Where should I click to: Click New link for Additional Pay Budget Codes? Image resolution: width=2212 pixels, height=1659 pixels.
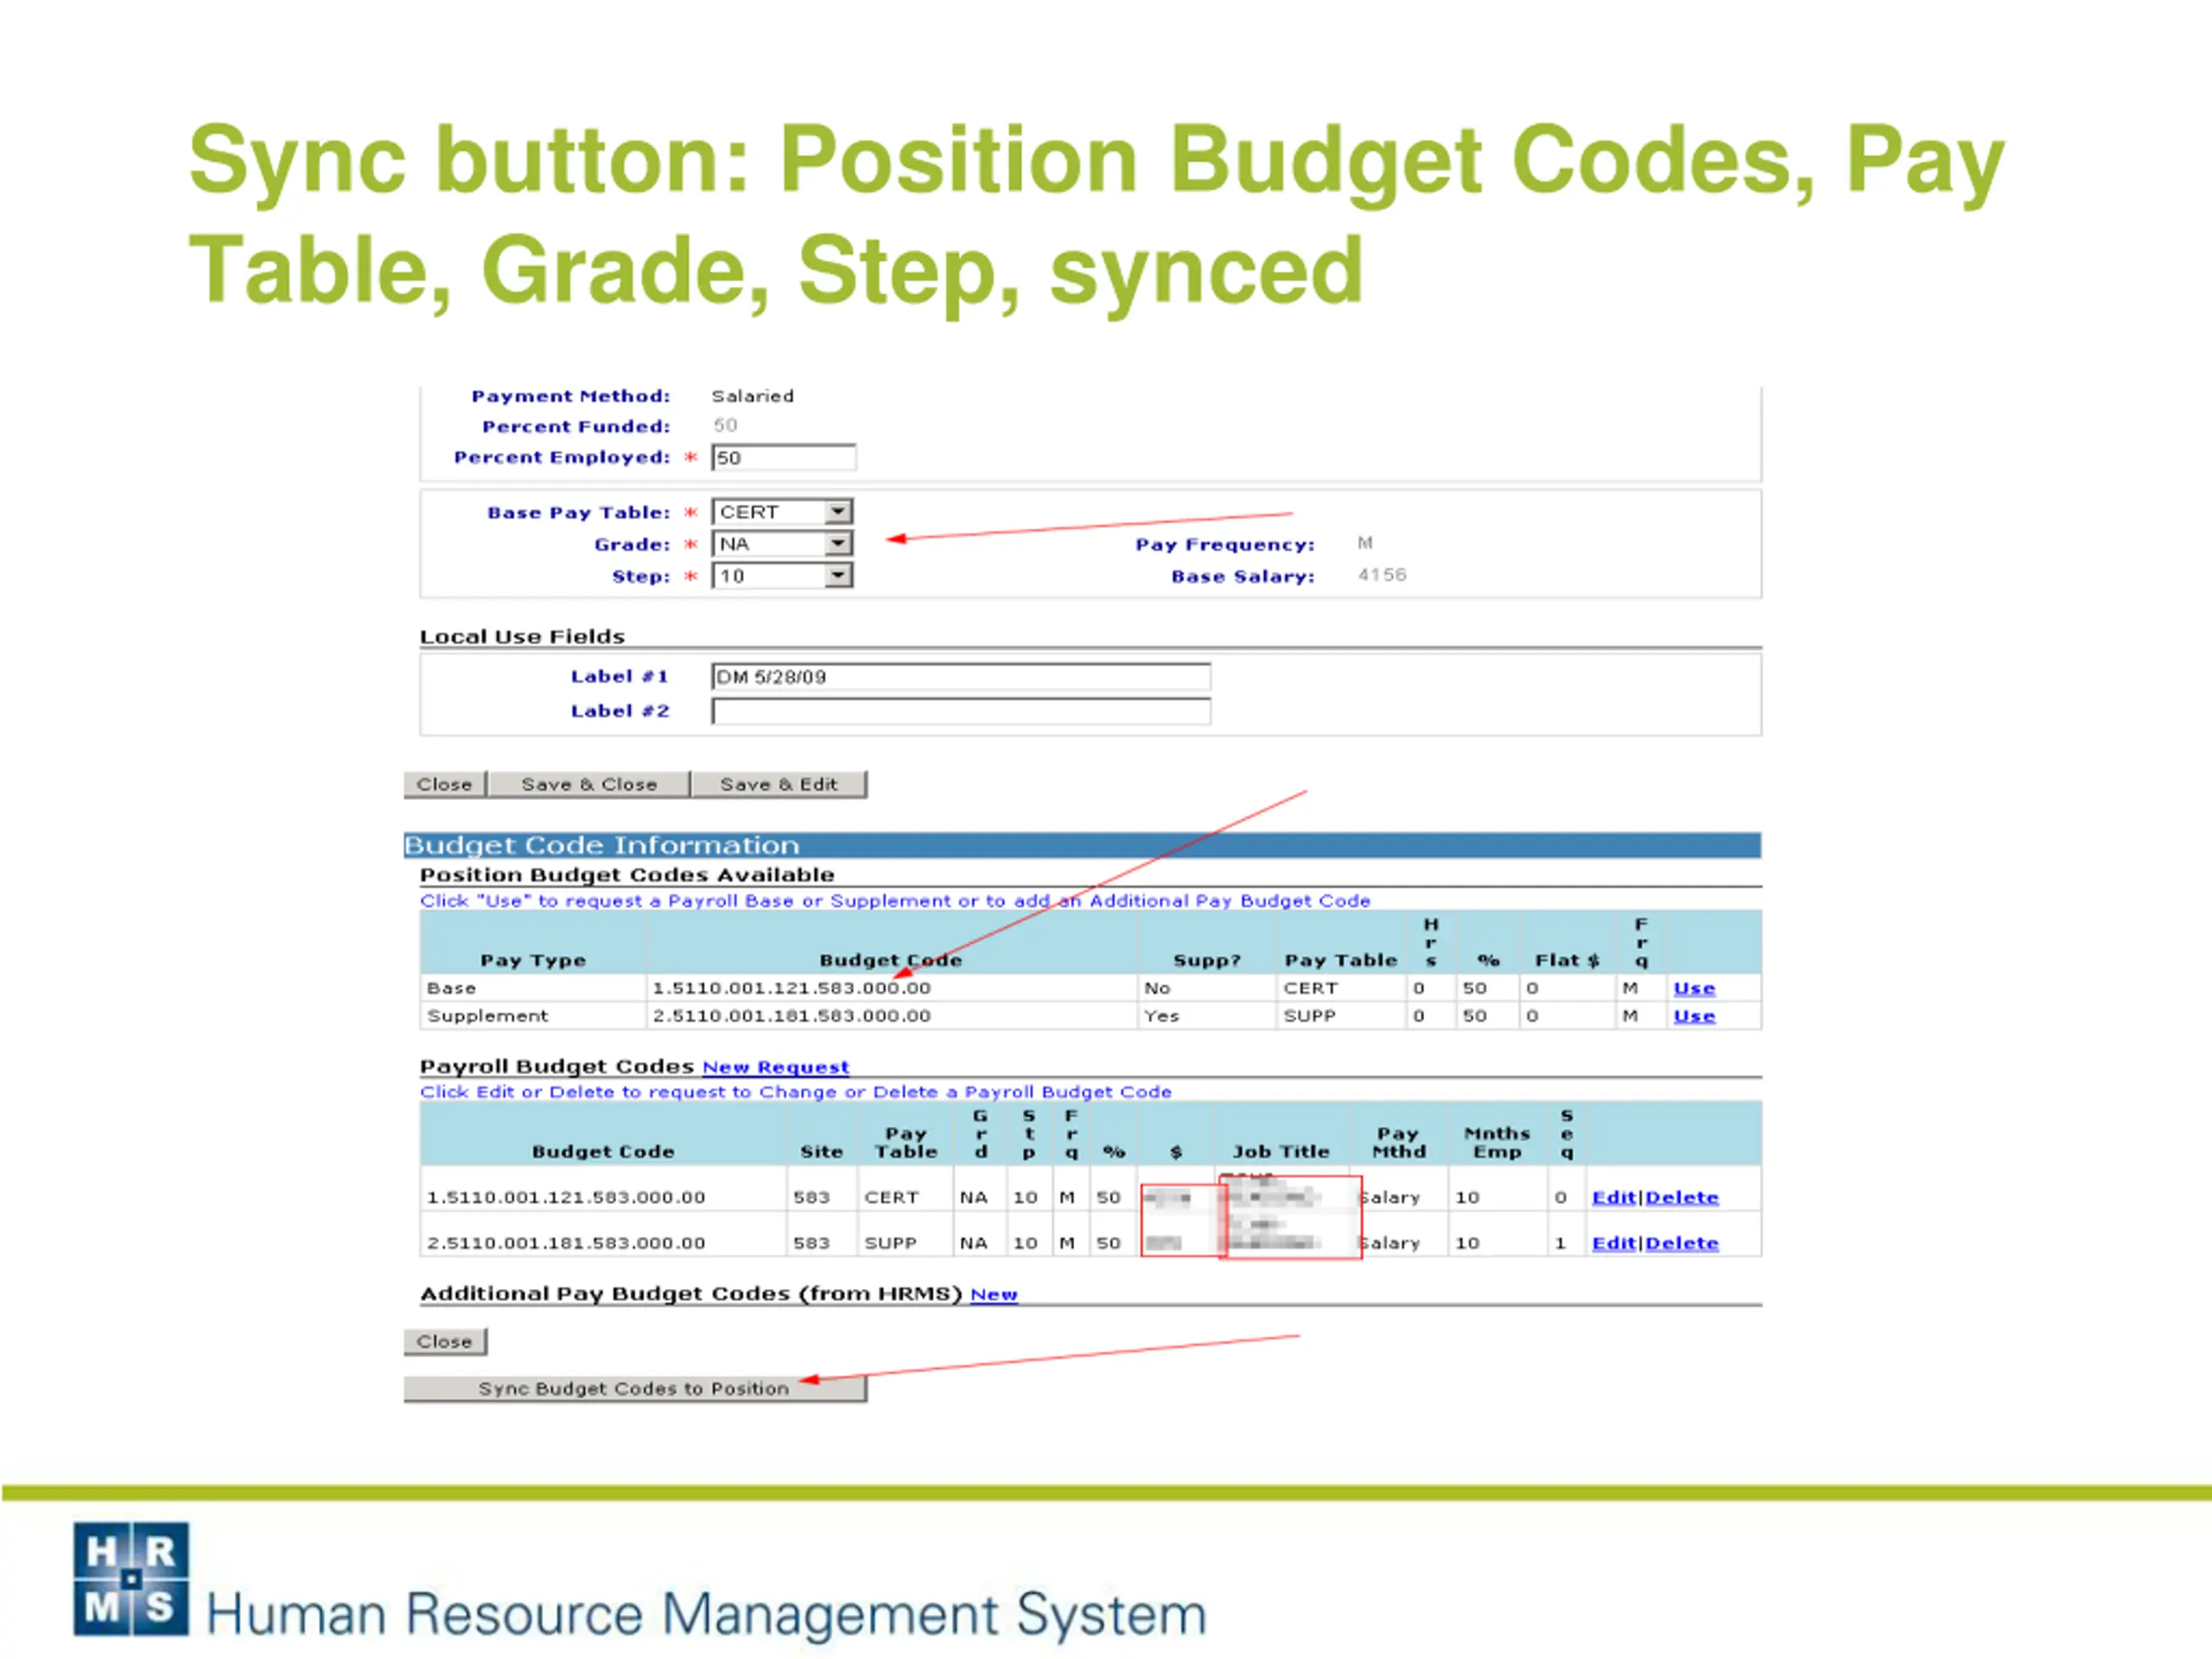[994, 1294]
